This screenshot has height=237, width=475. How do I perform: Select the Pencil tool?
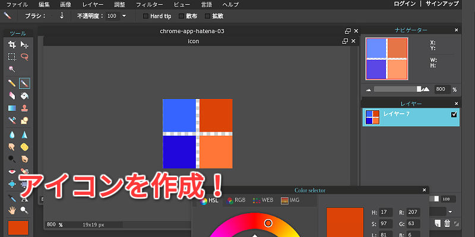(x=12, y=83)
